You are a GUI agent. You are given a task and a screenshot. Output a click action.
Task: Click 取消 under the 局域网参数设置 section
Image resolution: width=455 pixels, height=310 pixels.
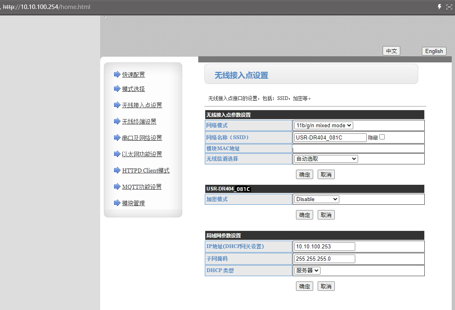point(326,286)
